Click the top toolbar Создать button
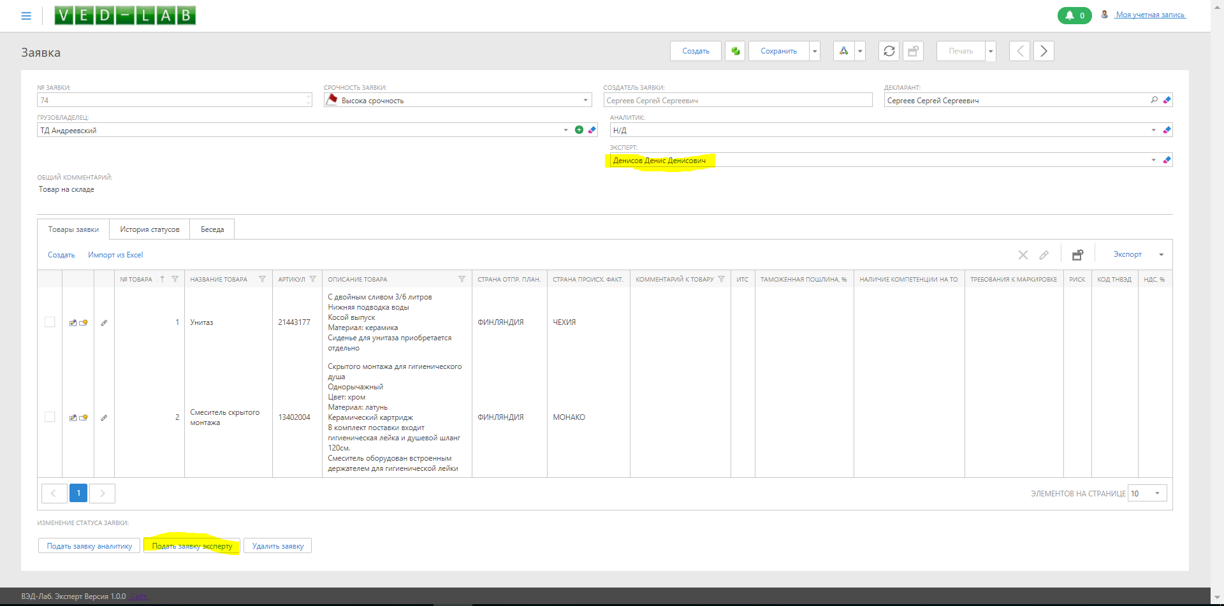Screen dimensions: 1224x606 tap(696, 51)
